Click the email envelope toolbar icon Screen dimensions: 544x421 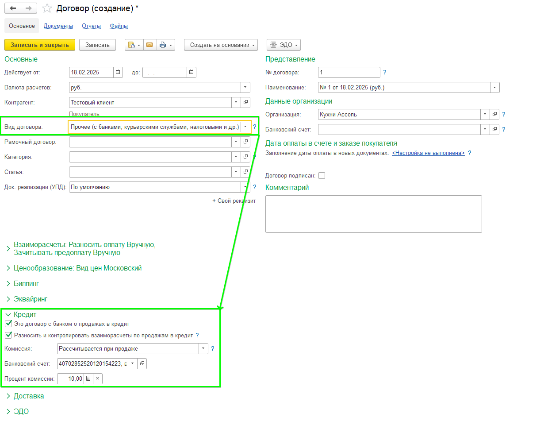149,45
